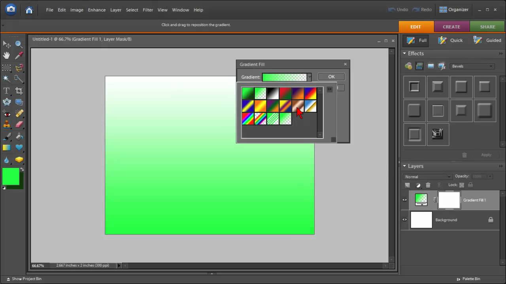Image resolution: width=506 pixels, height=284 pixels.
Task: Launch the Organizer
Action: (x=454, y=10)
